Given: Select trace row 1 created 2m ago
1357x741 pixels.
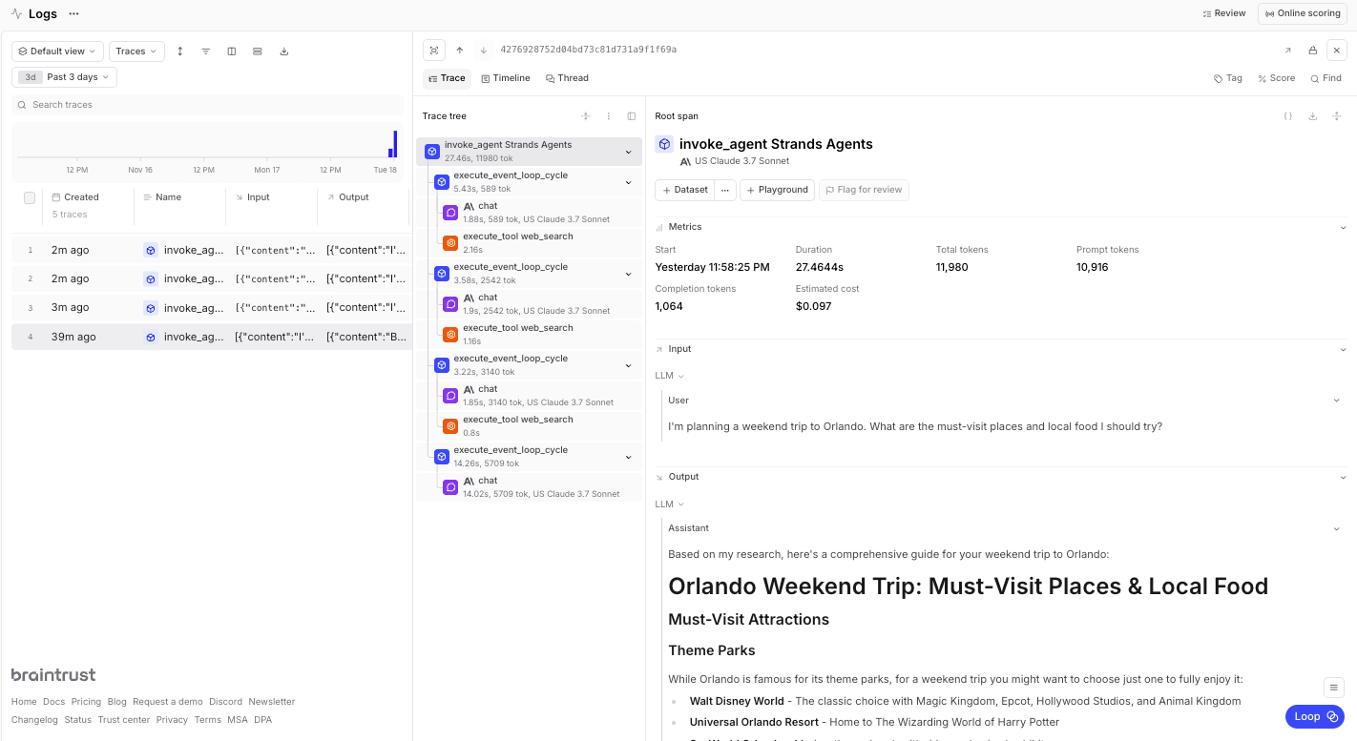Looking at the screenshot, I should tap(212, 251).
